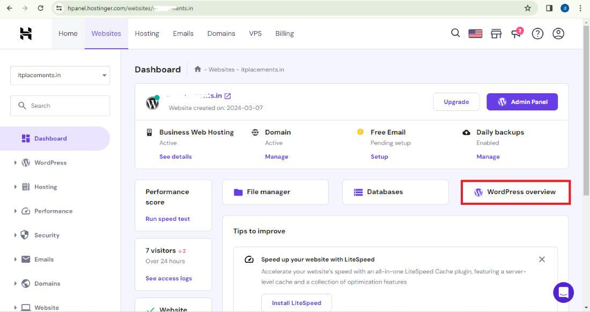Click home icon in breadcrumb
Image resolution: width=590 pixels, height=312 pixels.
coord(197,69)
